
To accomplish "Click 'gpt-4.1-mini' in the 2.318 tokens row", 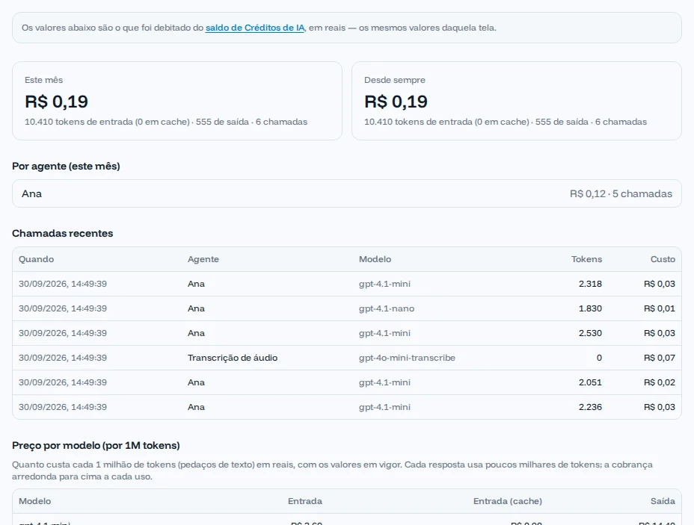I will click(x=384, y=284).
